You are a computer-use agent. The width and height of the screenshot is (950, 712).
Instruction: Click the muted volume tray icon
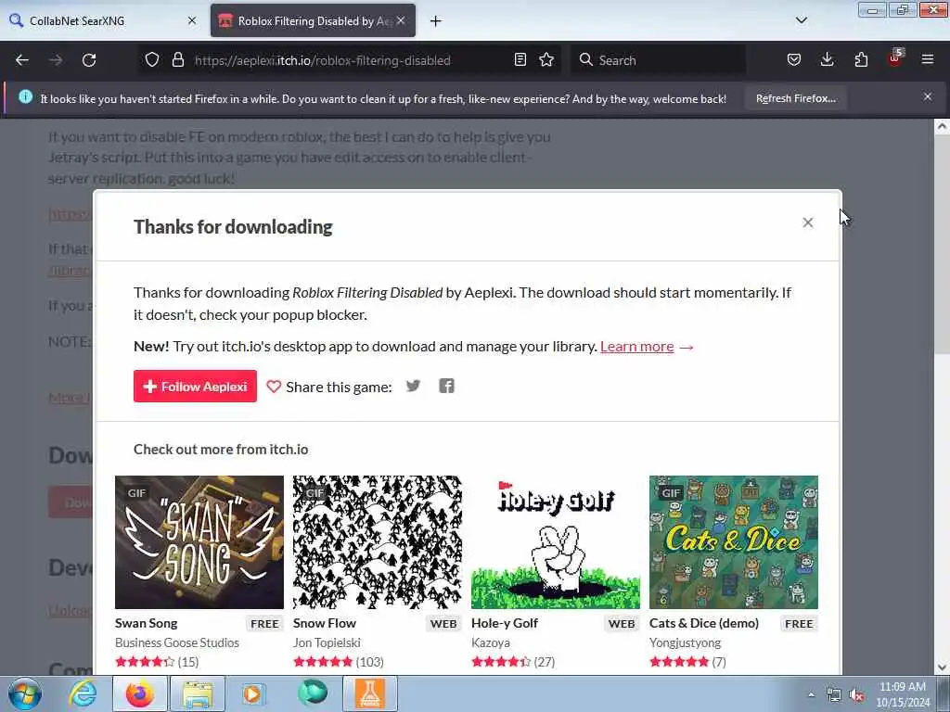click(856, 695)
